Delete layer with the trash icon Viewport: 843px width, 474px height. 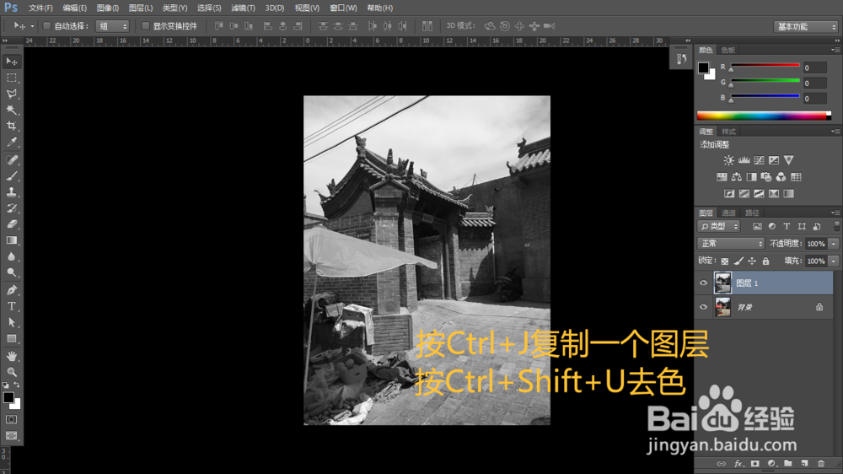820,463
